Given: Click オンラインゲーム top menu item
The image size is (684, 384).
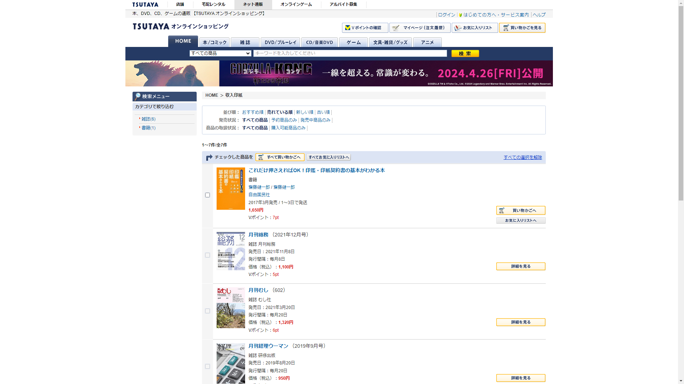Looking at the screenshot, I should (x=296, y=5).
